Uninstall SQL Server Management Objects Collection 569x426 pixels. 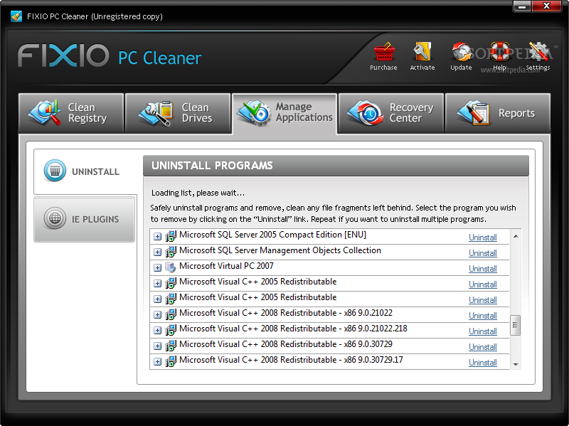click(483, 253)
